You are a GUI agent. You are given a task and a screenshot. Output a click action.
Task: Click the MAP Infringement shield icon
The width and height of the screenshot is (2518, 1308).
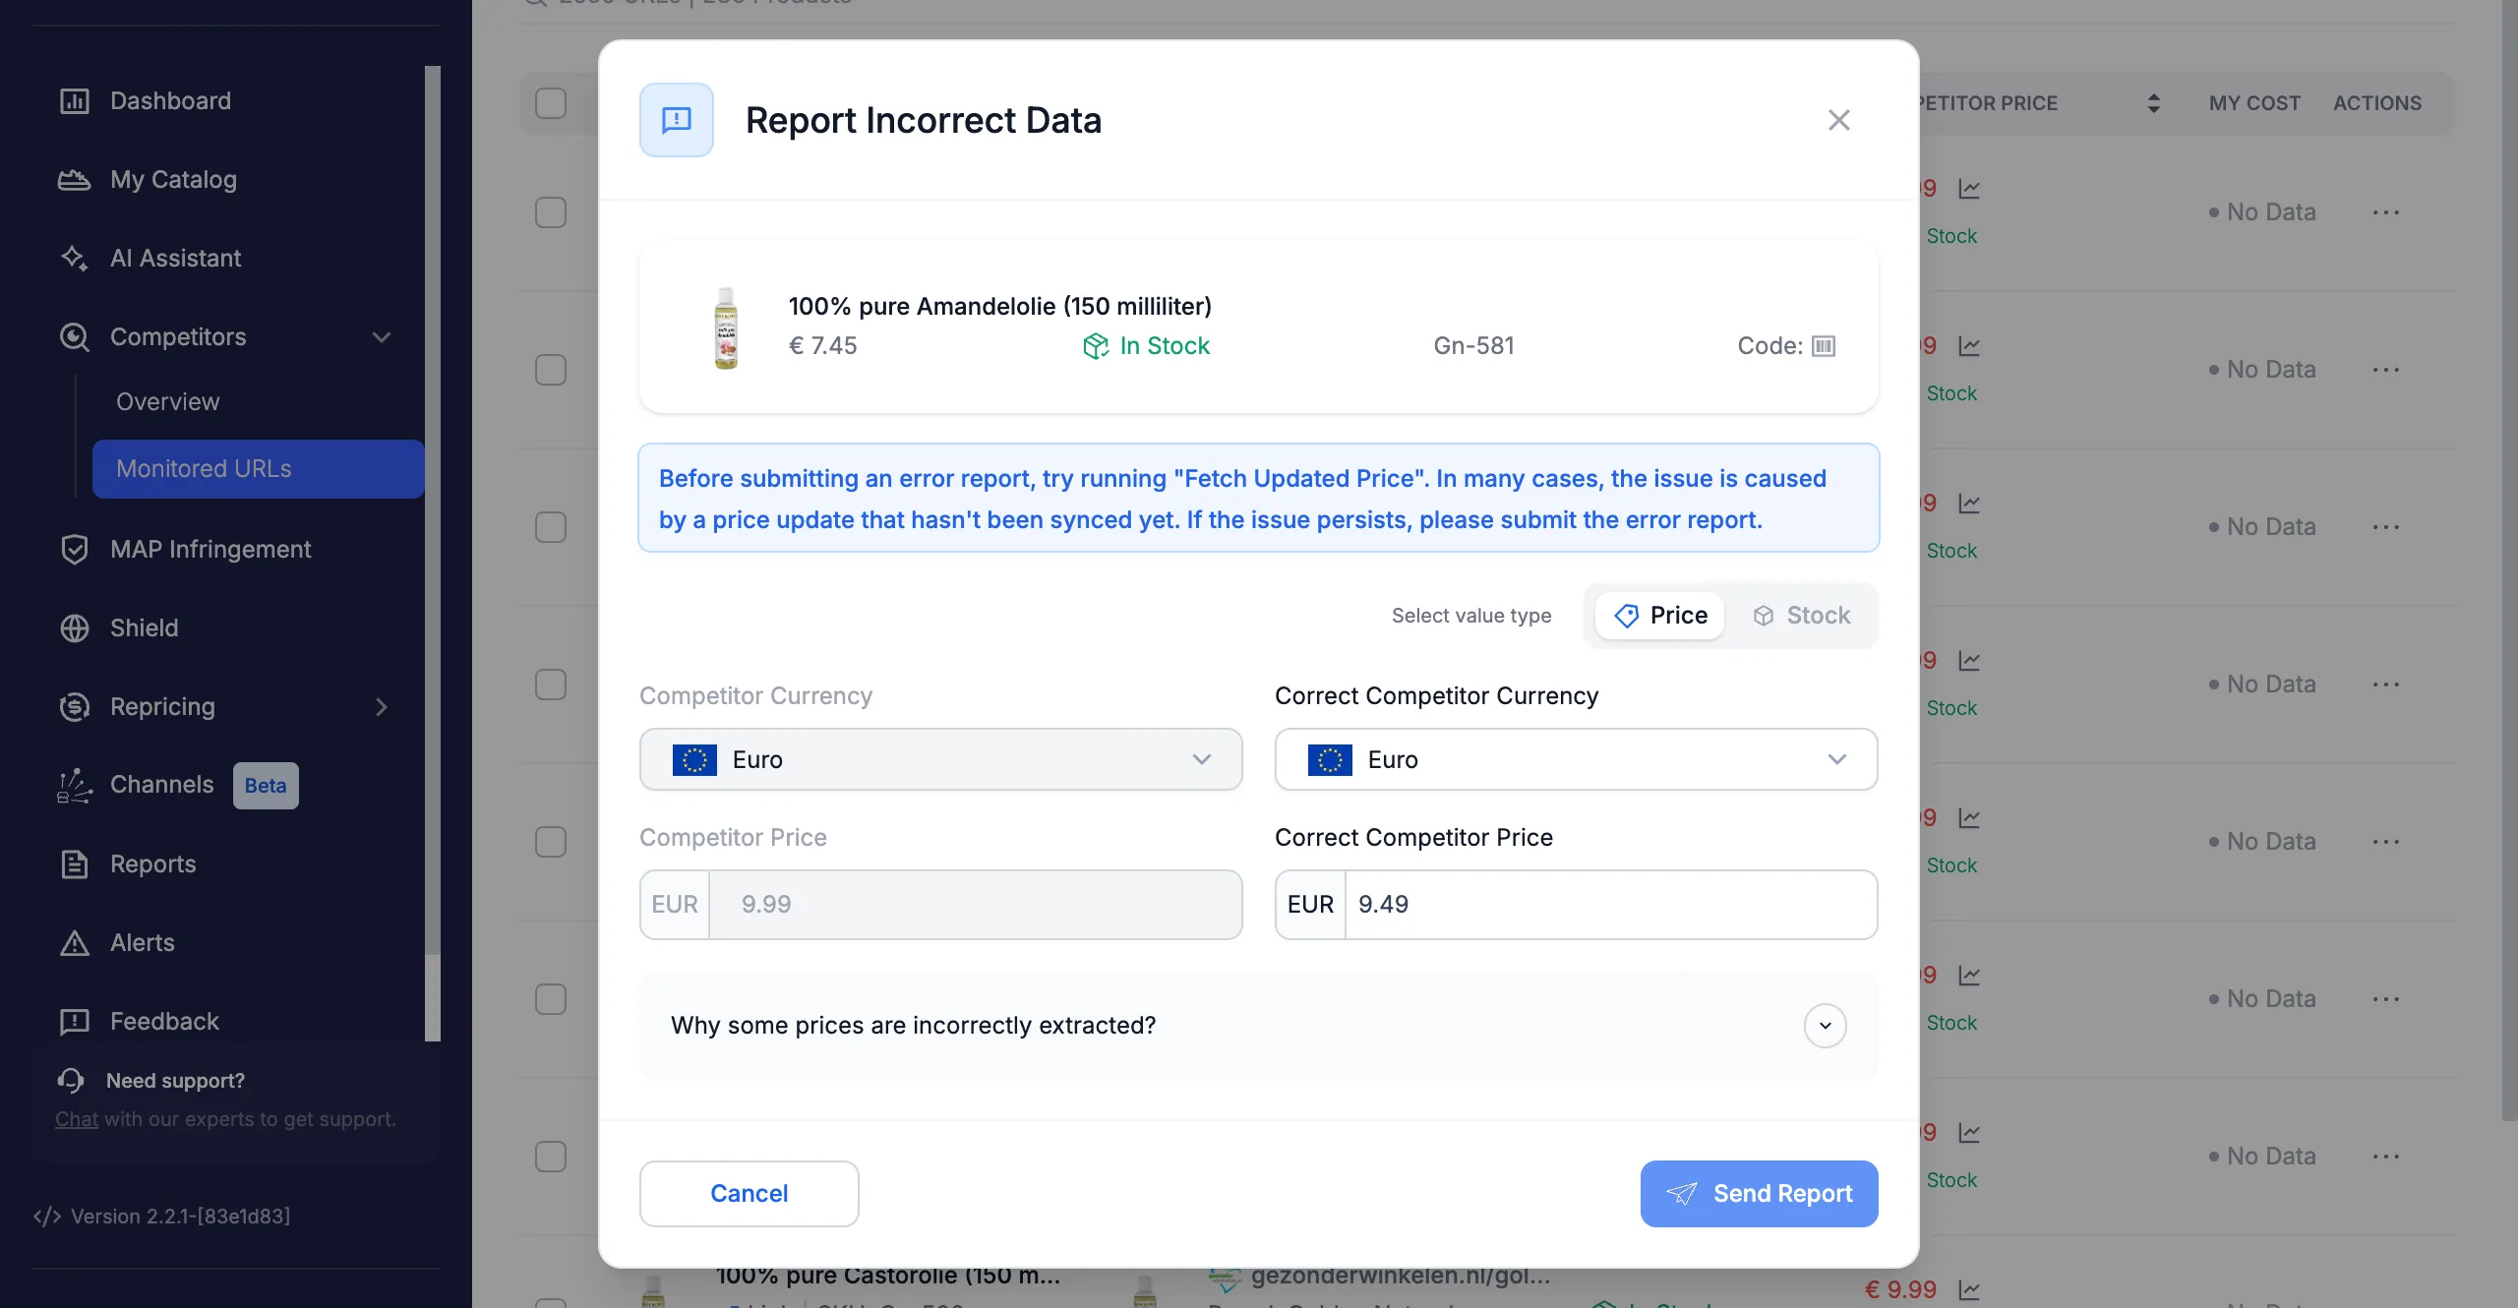(75, 549)
